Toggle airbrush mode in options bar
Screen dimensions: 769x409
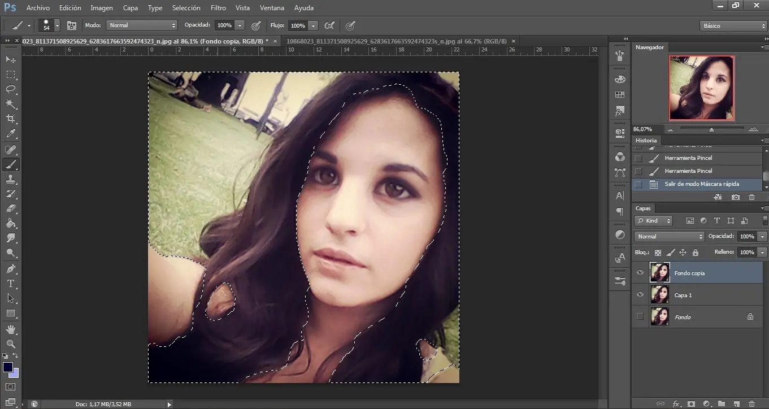click(329, 25)
